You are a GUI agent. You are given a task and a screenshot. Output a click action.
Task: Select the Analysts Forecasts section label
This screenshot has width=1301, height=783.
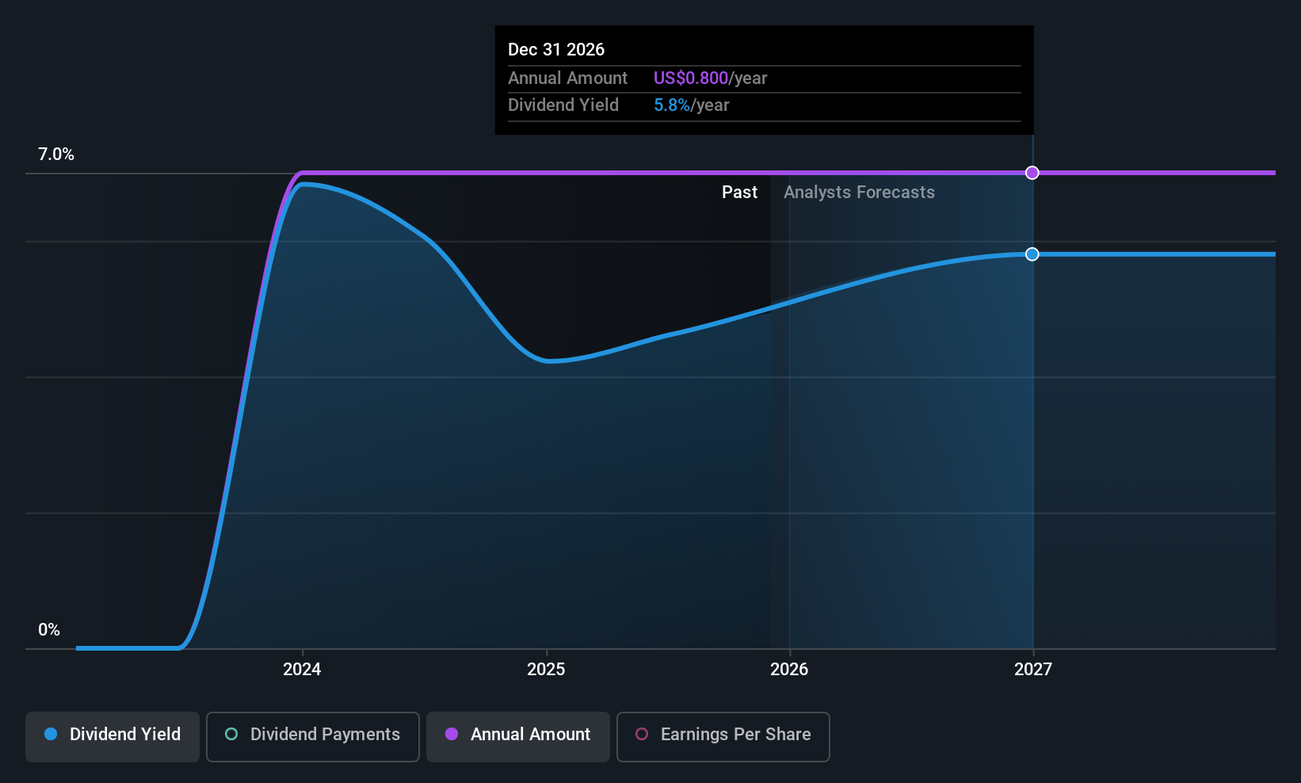859,192
